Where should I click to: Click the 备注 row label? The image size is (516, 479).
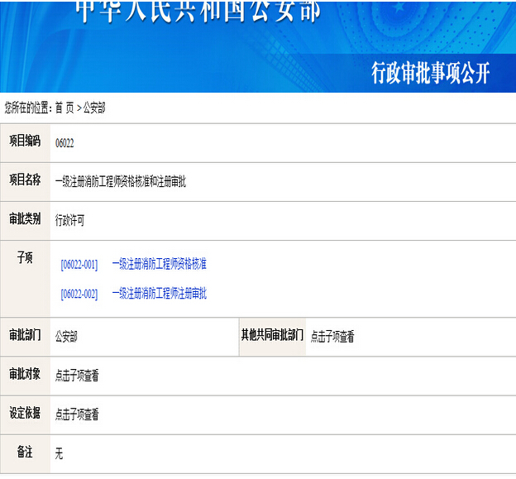coord(25,452)
